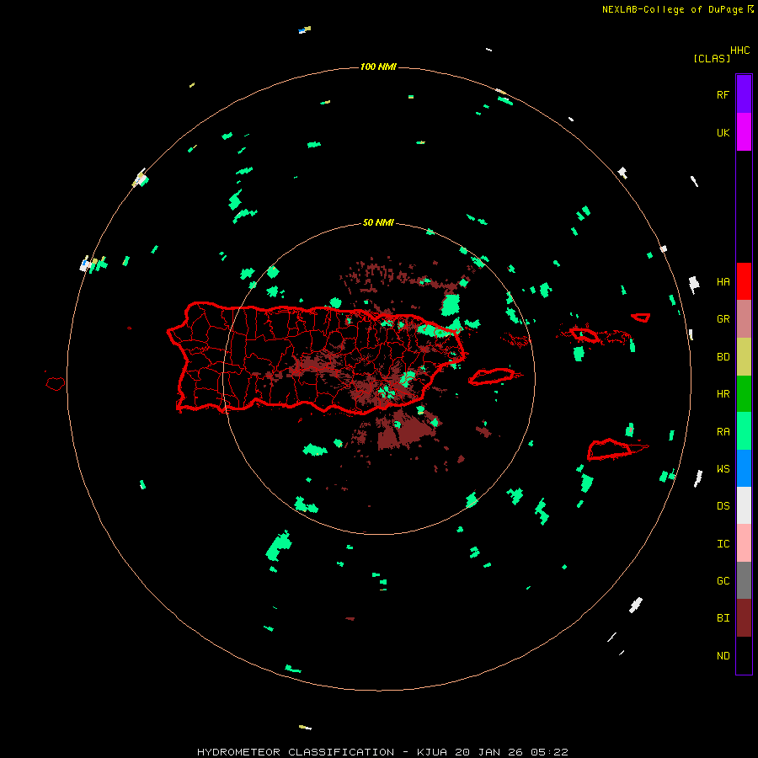Select the BD yellow legend swatch
Viewport: 758px width, 758px height.
[744, 357]
